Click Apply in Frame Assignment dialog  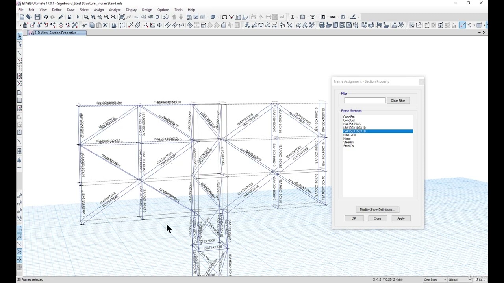pyautogui.click(x=401, y=218)
